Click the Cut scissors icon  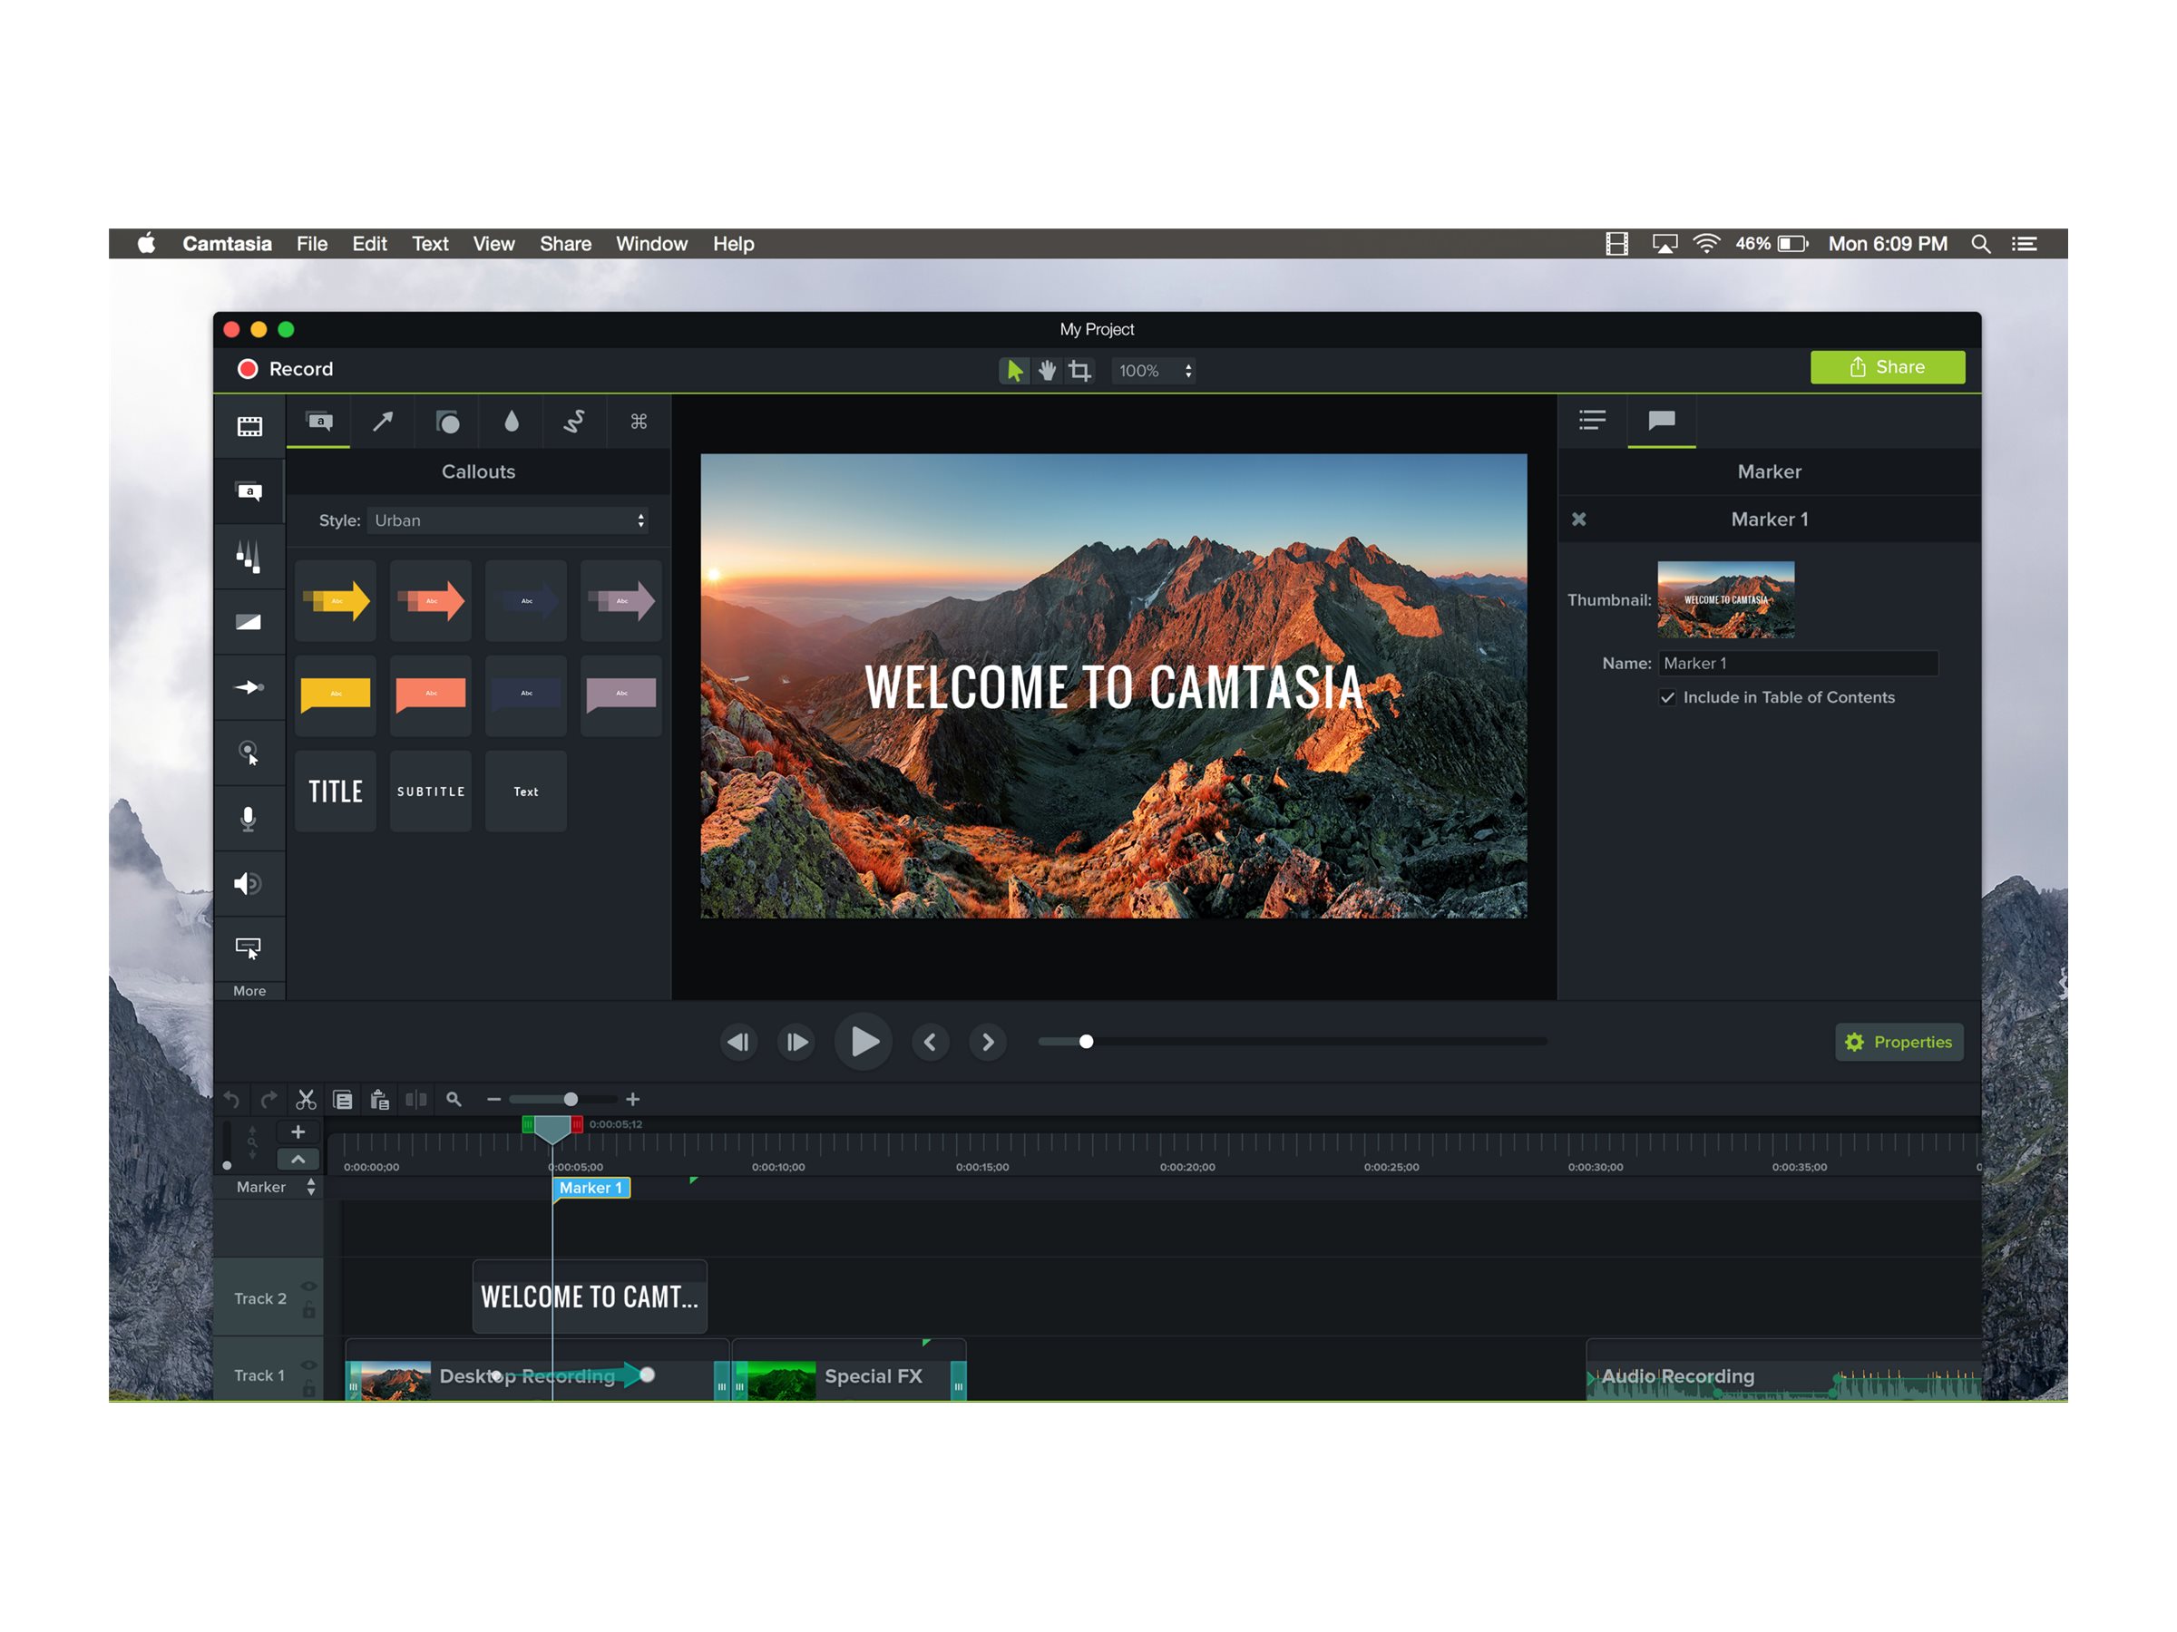(306, 1100)
